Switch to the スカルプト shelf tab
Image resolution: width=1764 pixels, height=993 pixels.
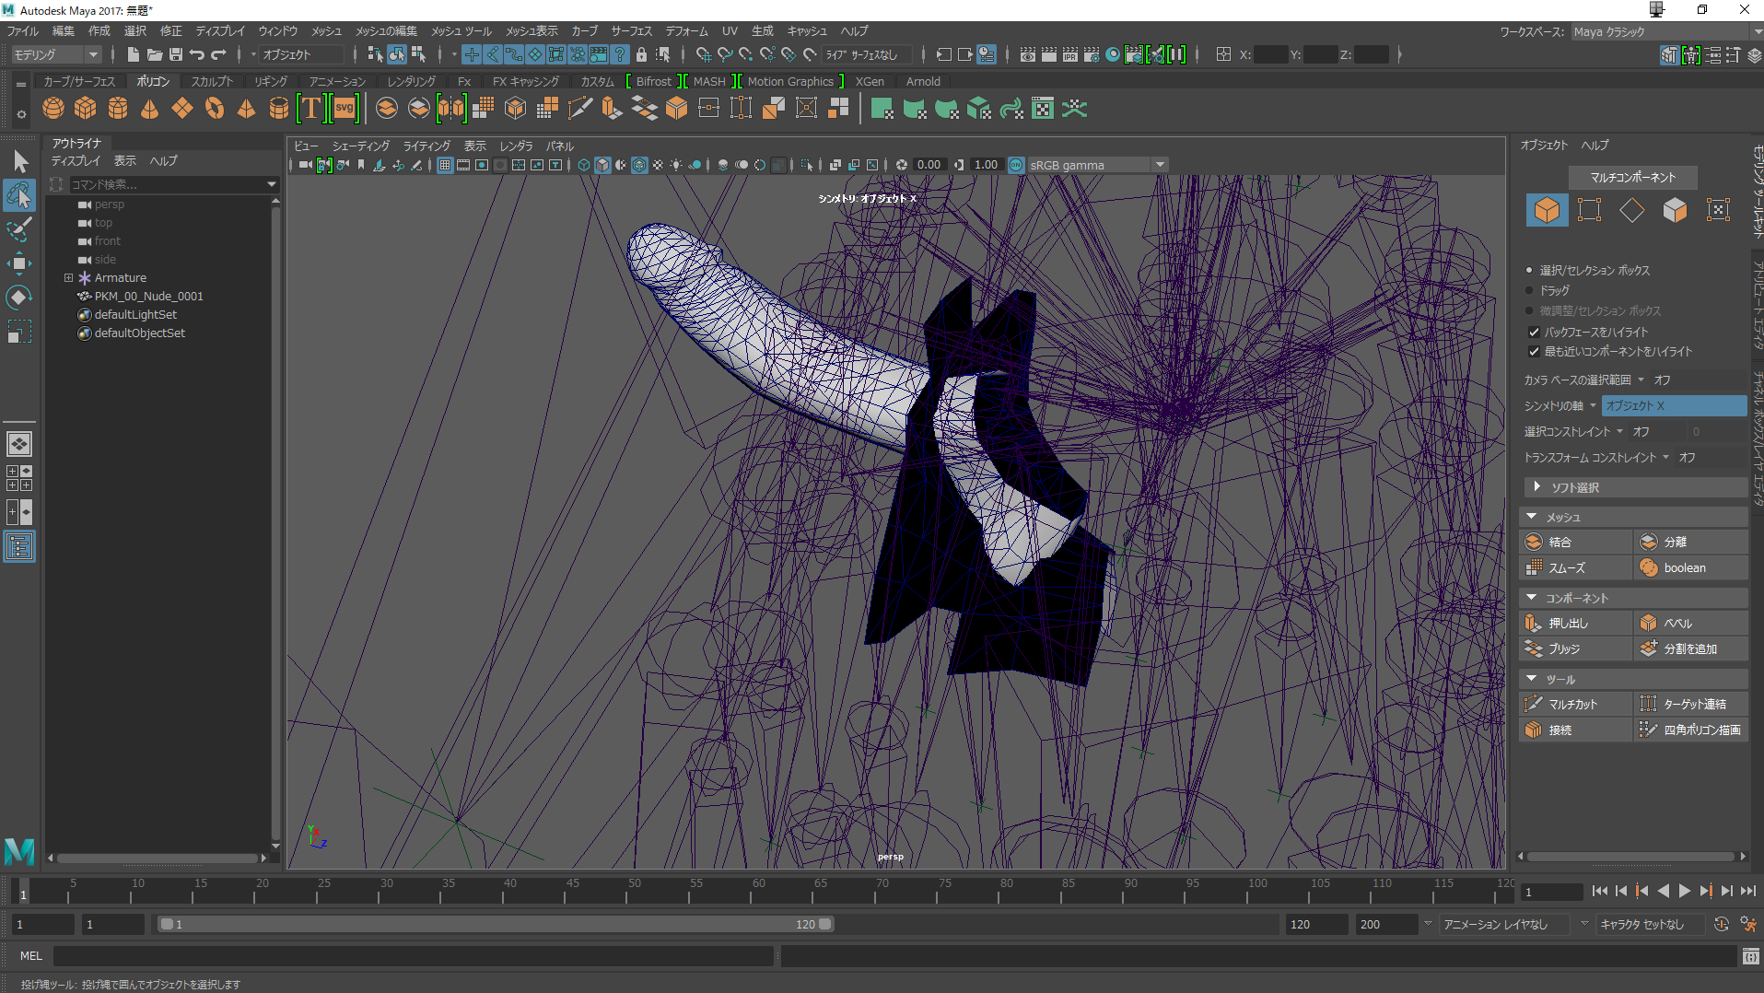tap(212, 81)
